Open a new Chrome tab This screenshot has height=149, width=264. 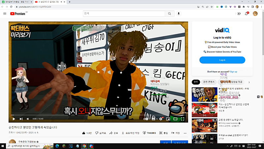(x=70, y=2)
